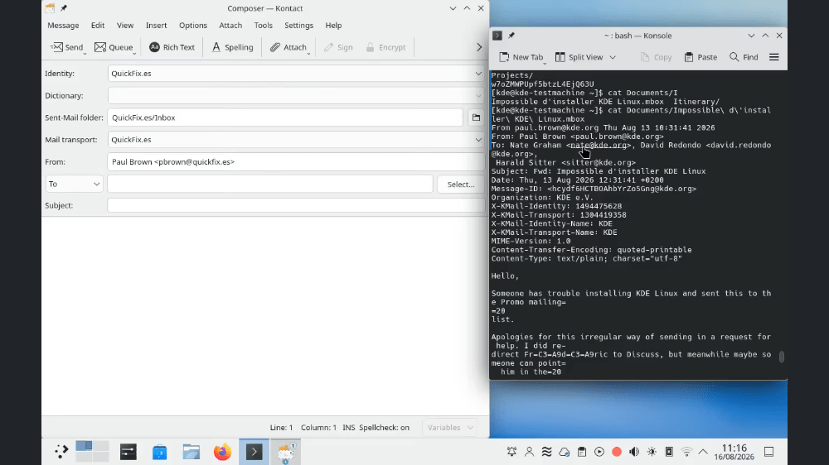The image size is (829, 465).
Task: Click the Sent-Mail folder field
Action: tap(285, 117)
